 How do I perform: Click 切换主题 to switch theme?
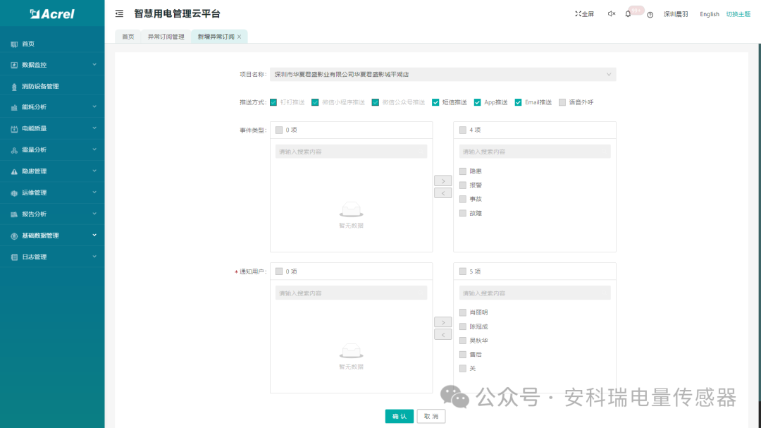(x=738, y=14)
